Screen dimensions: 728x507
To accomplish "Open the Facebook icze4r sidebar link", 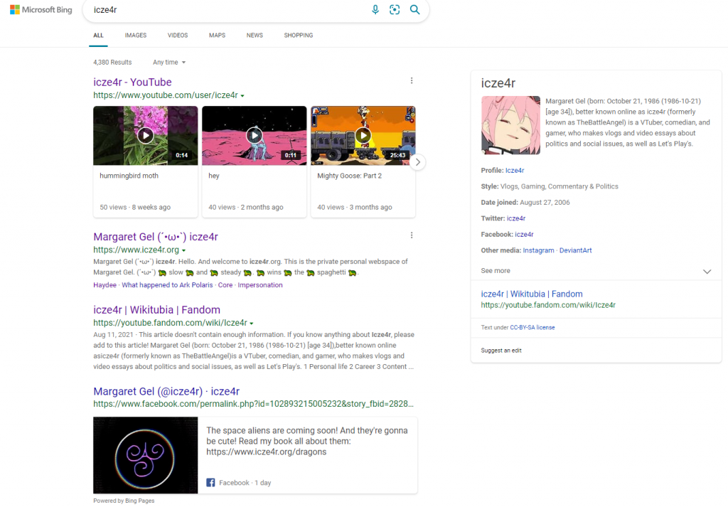I will click(524, 235).
